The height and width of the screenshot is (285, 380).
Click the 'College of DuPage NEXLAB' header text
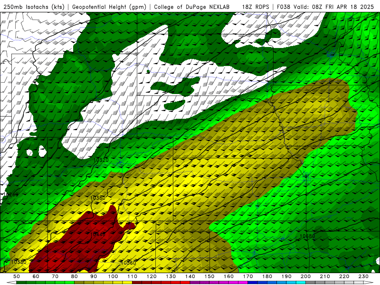(x=192, y=7)
